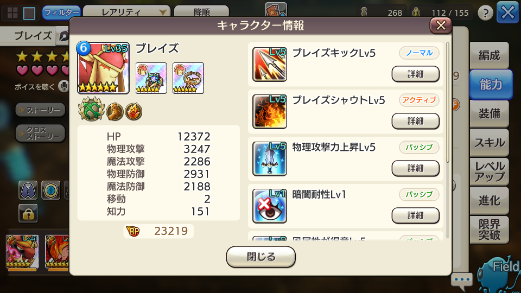Open the スキル side tab
This screenshot has height=293, width=521.
(489, 143)
